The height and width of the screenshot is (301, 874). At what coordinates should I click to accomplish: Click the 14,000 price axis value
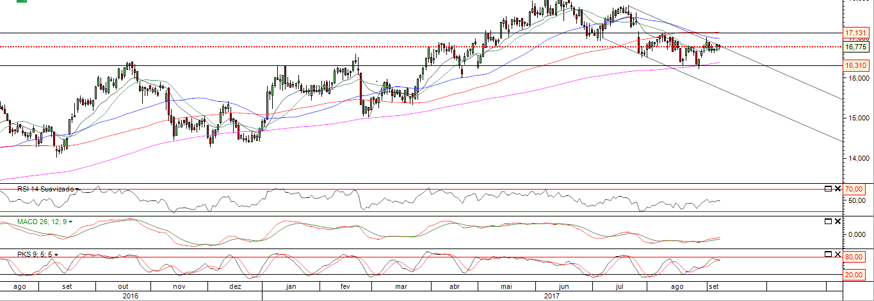pyautogui.click(x=857, y=158)
